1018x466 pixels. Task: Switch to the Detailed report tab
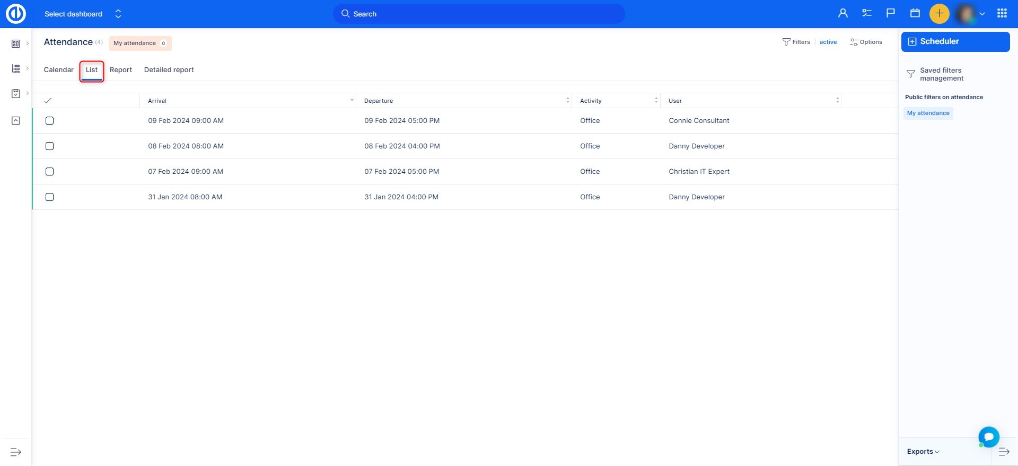[169, 70]
